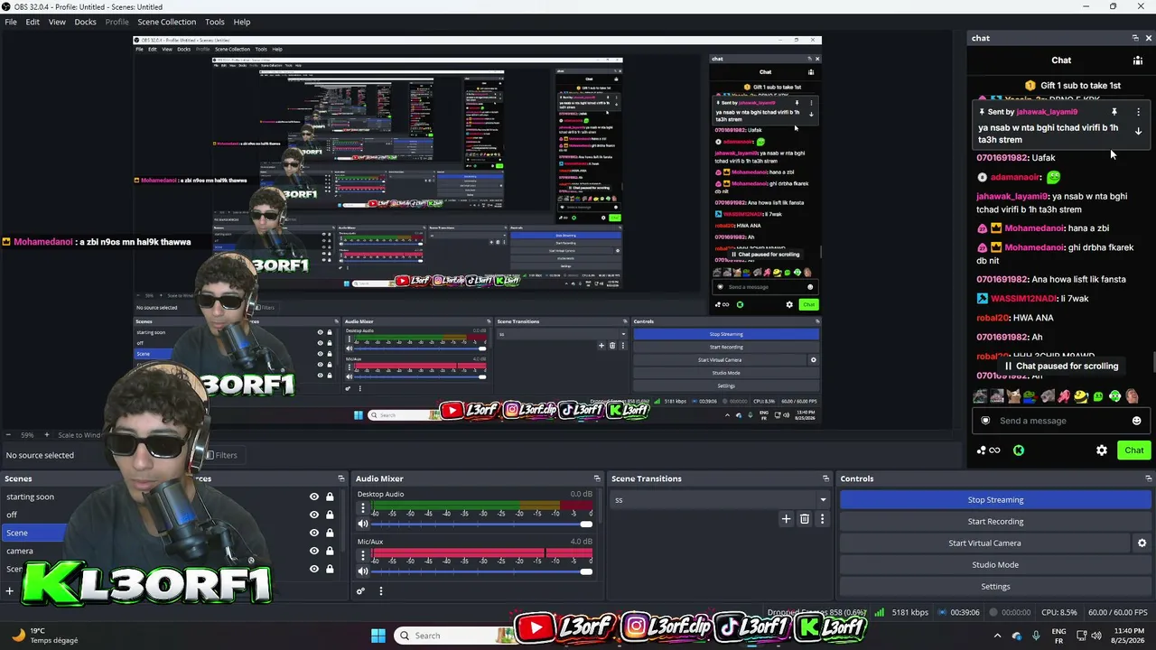The height and width of the screenshot is (650, 1156).
Task: Remove the selected scene transition
Action: click(x=805, y=519)
